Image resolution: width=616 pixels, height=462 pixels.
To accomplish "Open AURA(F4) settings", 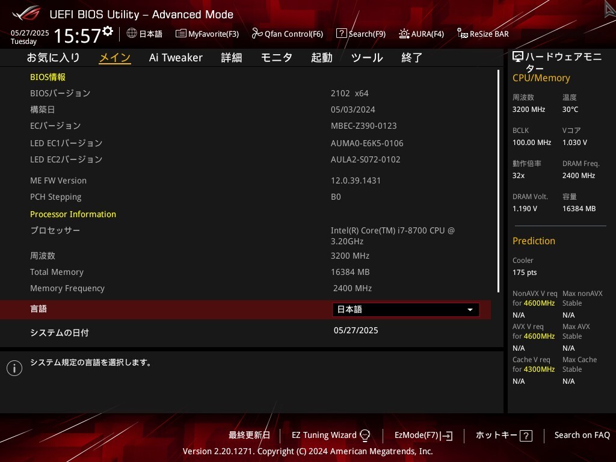I will tap(421, 34).
